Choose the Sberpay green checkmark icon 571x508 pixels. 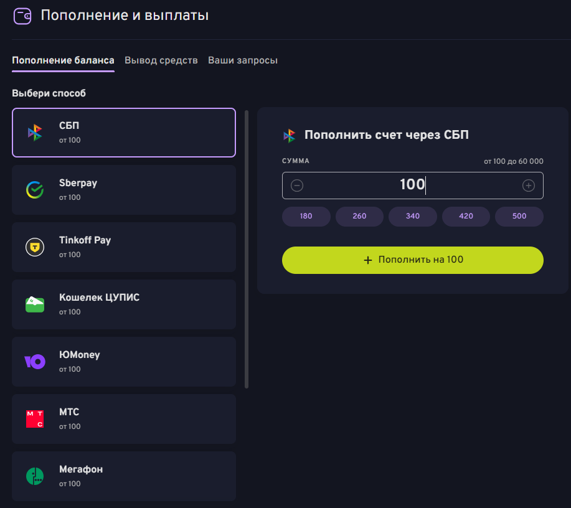pyautogui.click(x=35, y=190)
